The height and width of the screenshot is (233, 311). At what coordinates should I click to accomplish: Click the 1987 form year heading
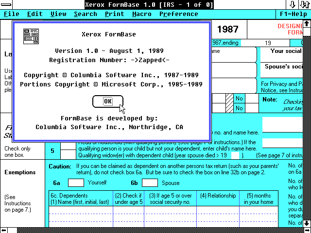click(228, 29)
